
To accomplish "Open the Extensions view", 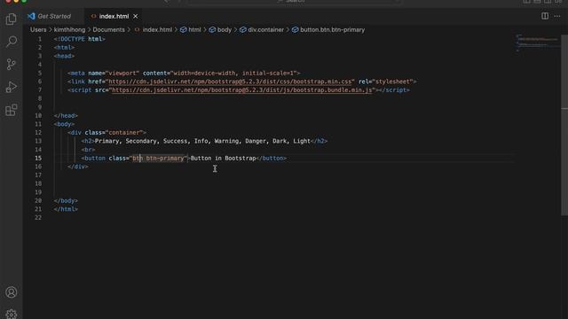I will point(12,110).
